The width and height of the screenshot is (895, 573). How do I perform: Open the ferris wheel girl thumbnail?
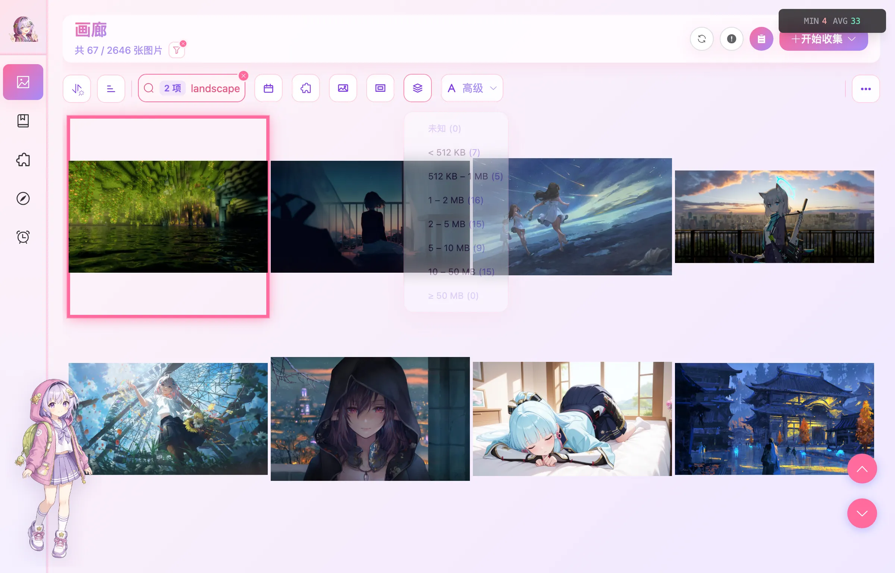[x=168, y=419]
